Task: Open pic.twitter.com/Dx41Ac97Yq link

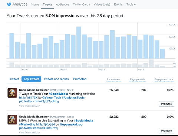Action: point(38,128)
